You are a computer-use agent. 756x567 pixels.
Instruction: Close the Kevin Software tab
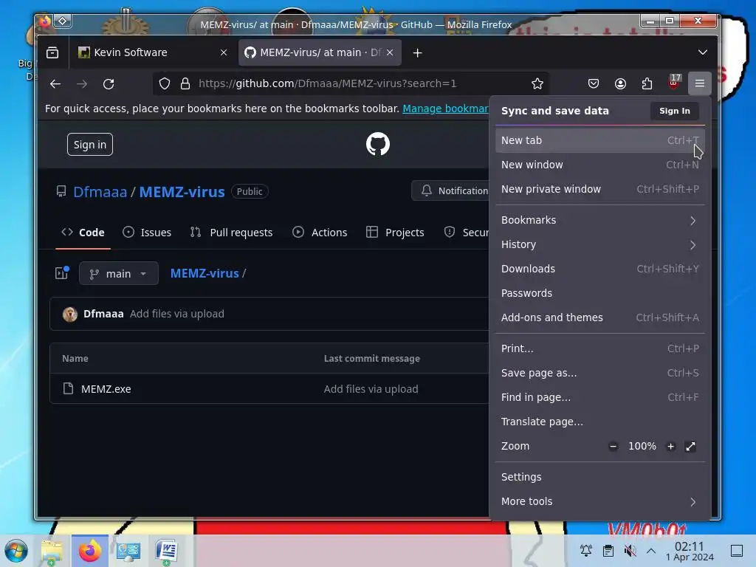[224, 52]
